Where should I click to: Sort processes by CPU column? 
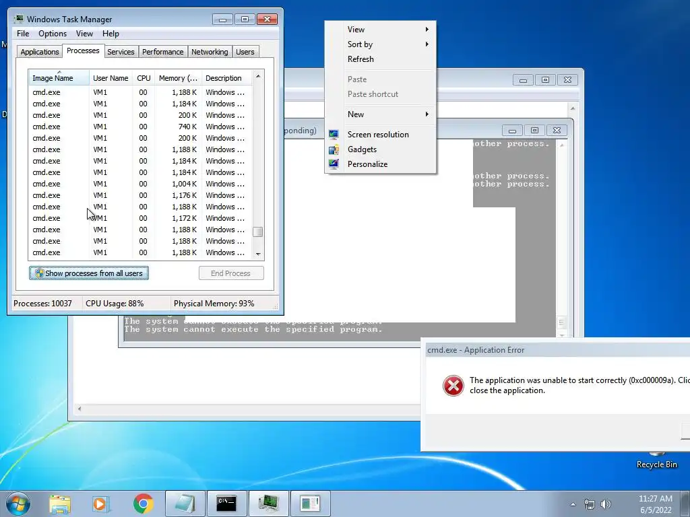pyautogui.click(x=144, y=78)
